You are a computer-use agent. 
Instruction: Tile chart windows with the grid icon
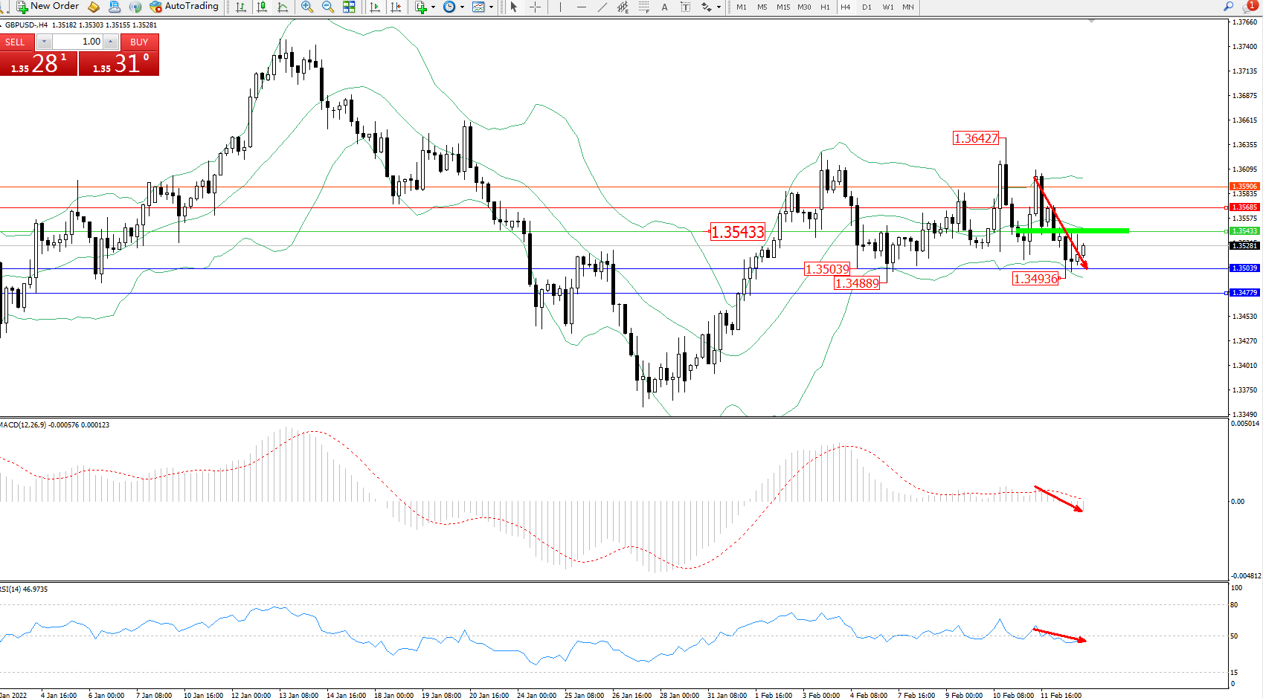(349, 7)
